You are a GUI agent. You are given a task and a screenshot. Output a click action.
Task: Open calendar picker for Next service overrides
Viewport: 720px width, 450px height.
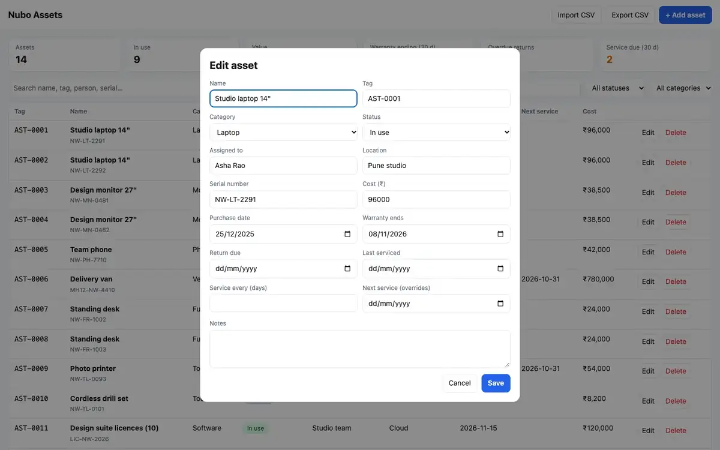coord(500,304)
